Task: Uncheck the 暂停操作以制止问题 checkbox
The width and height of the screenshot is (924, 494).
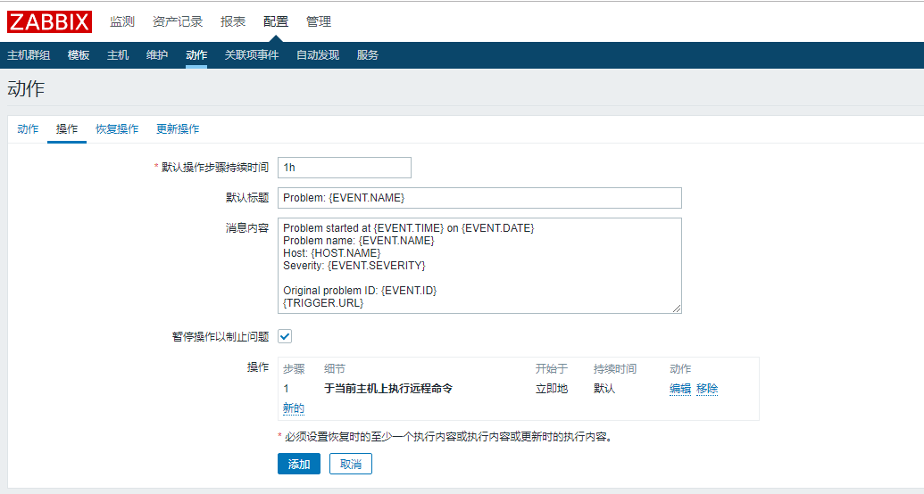Action: coord(285,336)
